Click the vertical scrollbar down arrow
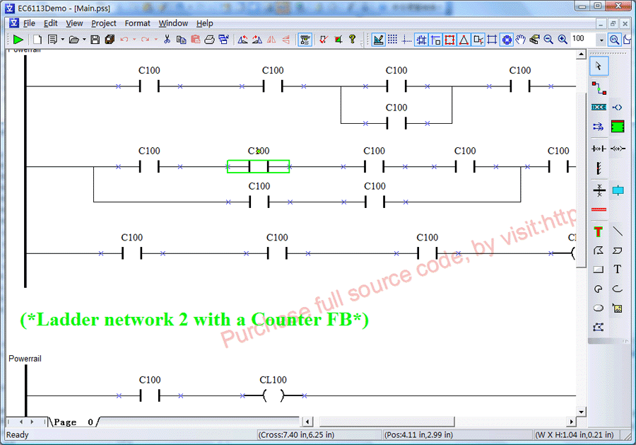Screen dimensions: 636x445 (x=581, y=411)
